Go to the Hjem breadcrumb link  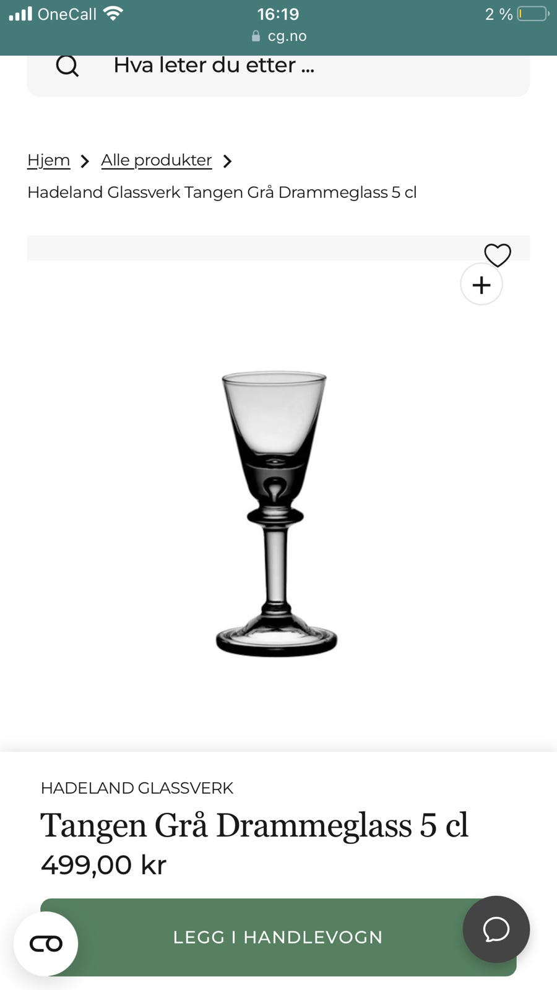[49, 160]
